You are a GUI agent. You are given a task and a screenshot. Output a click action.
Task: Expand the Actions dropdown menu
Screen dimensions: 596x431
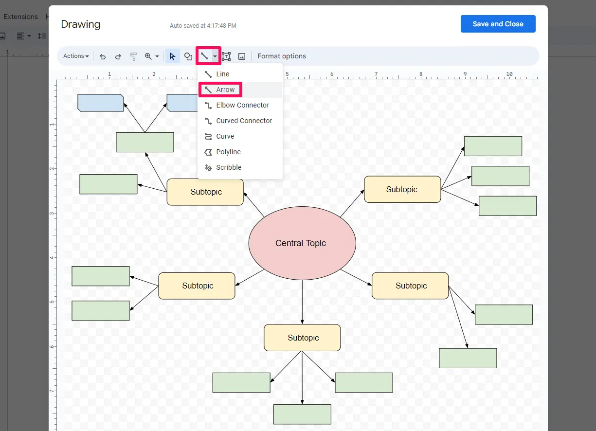pyautogui.click(x=76, y=56)
